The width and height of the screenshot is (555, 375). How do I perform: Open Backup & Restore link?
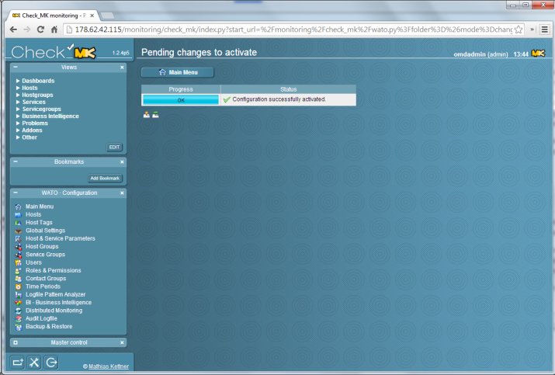(x=49, y=327)
